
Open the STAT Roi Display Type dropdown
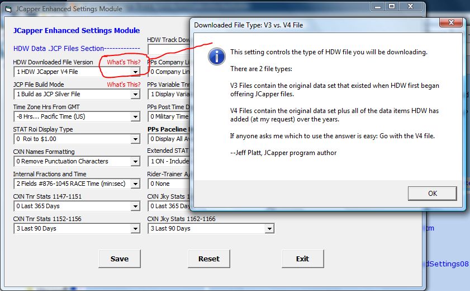tap(135, 139)
